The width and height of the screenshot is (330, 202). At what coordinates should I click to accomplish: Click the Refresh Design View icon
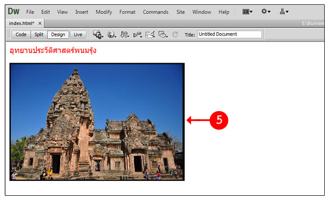coord(175,34)
